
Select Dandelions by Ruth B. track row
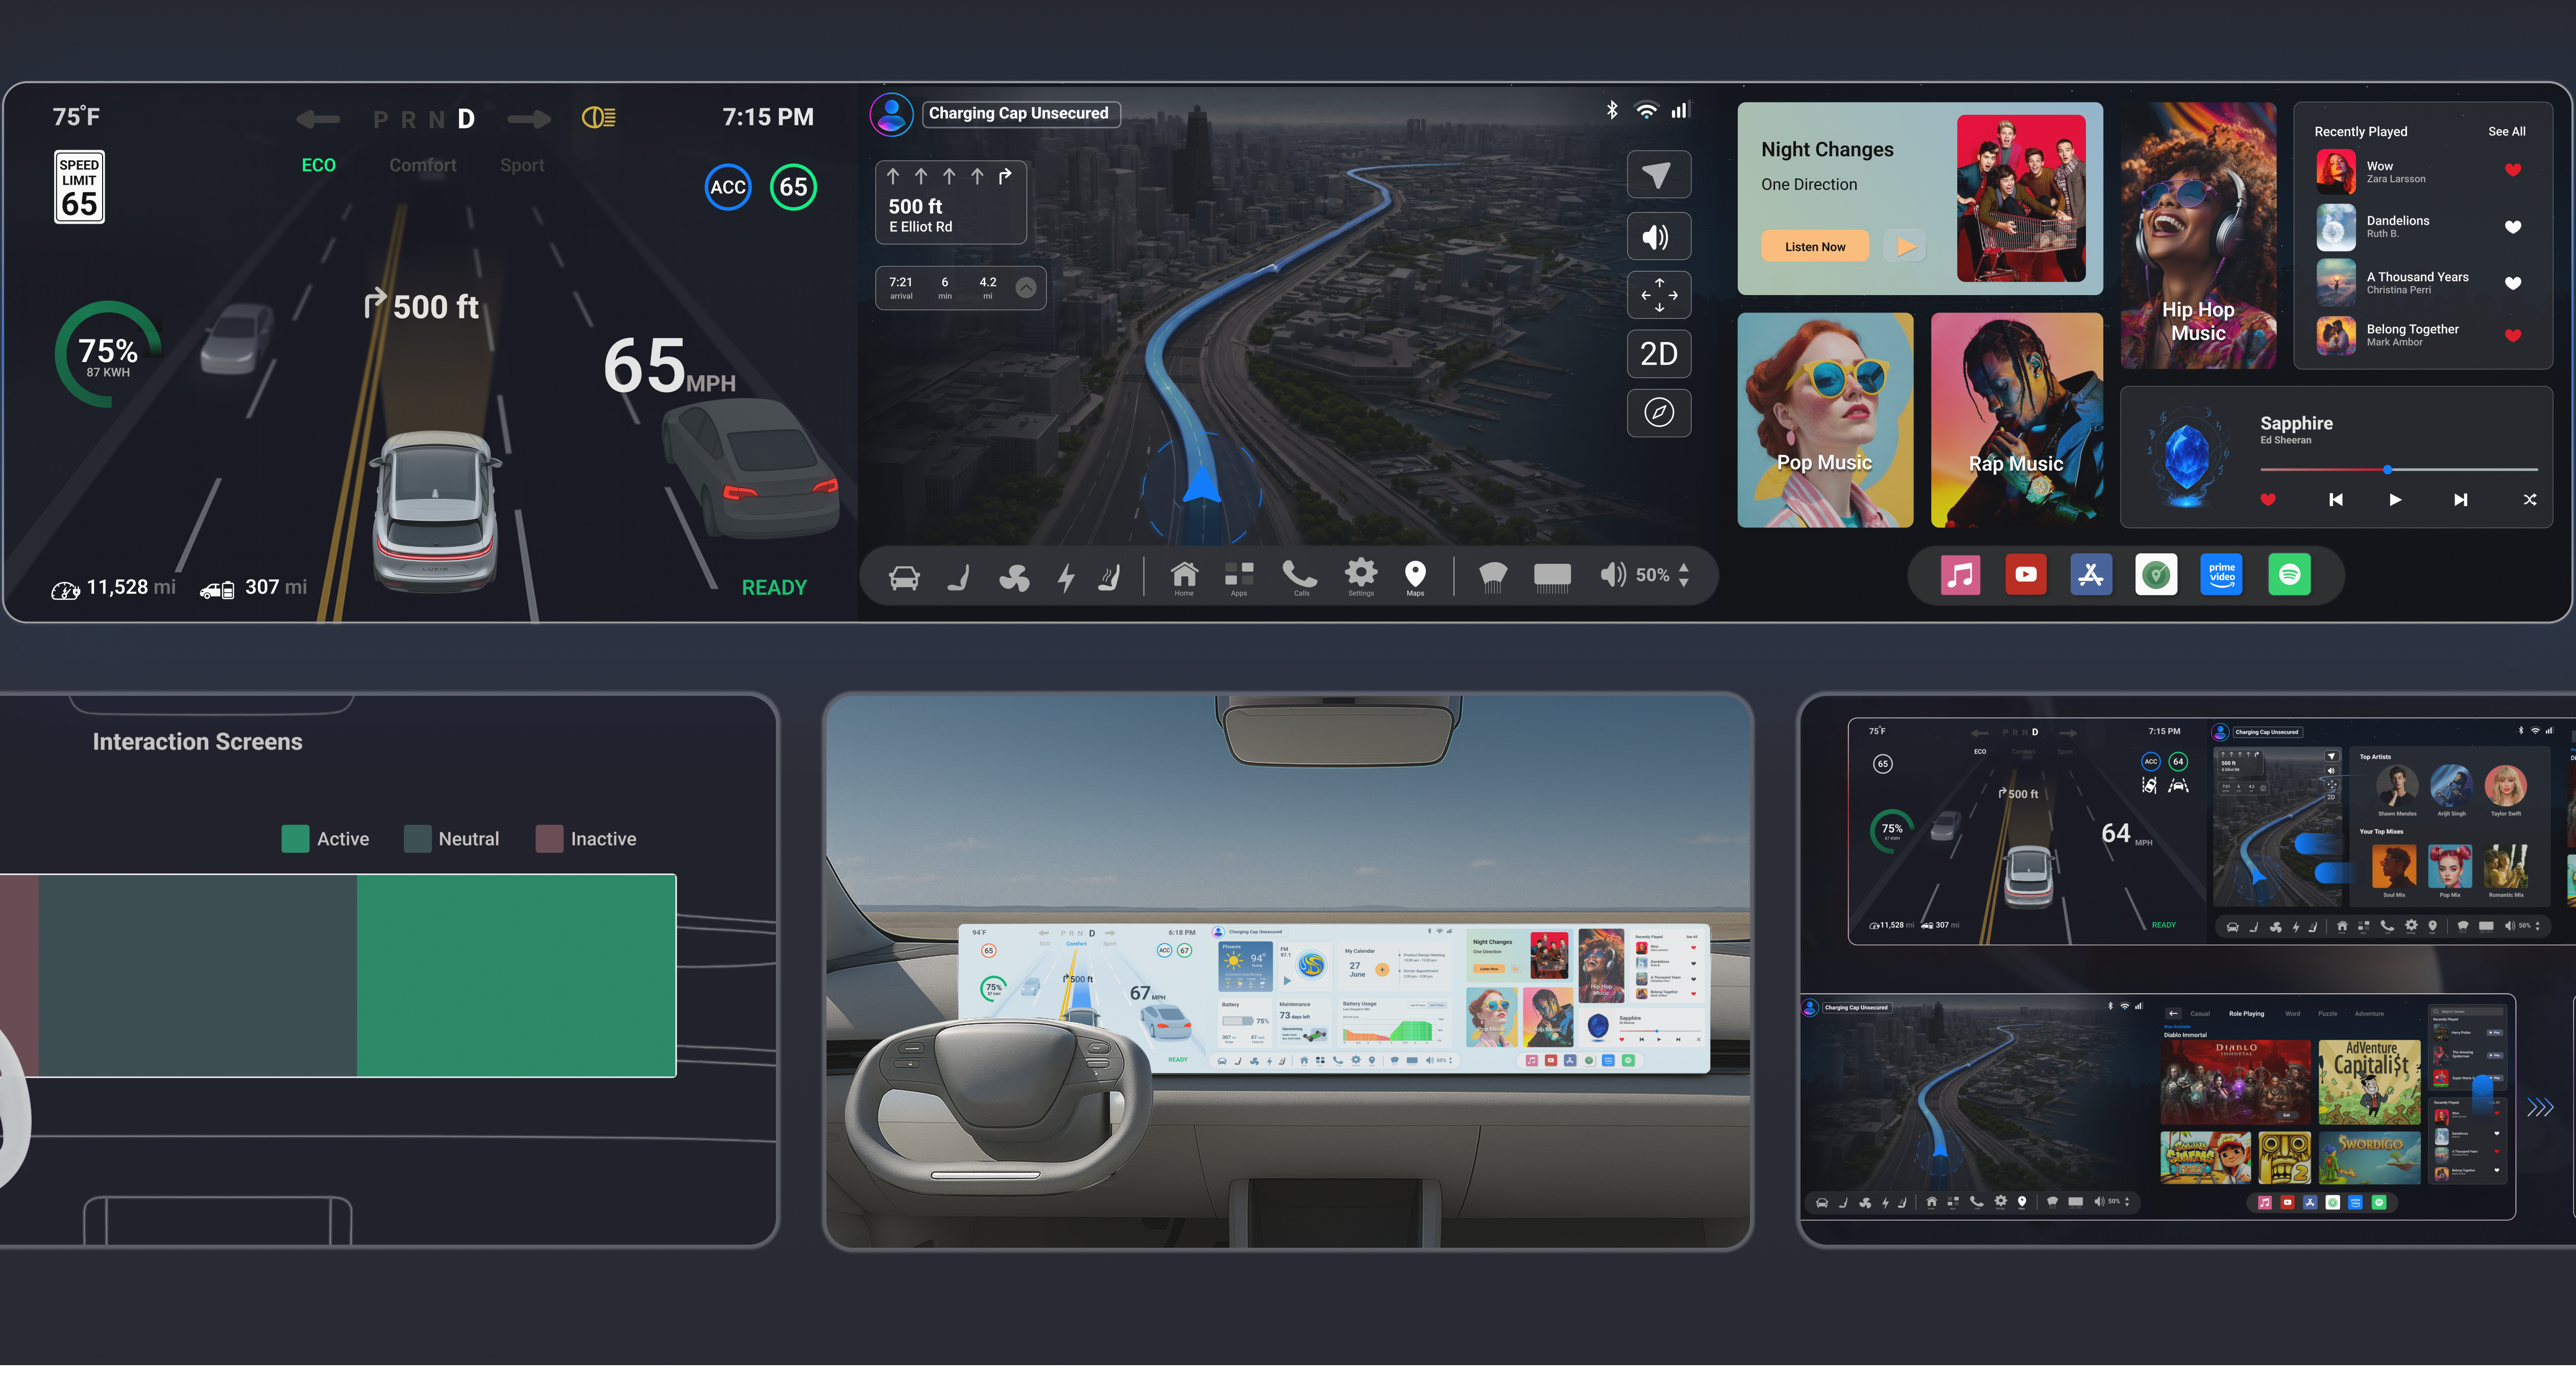(2420, 227)
